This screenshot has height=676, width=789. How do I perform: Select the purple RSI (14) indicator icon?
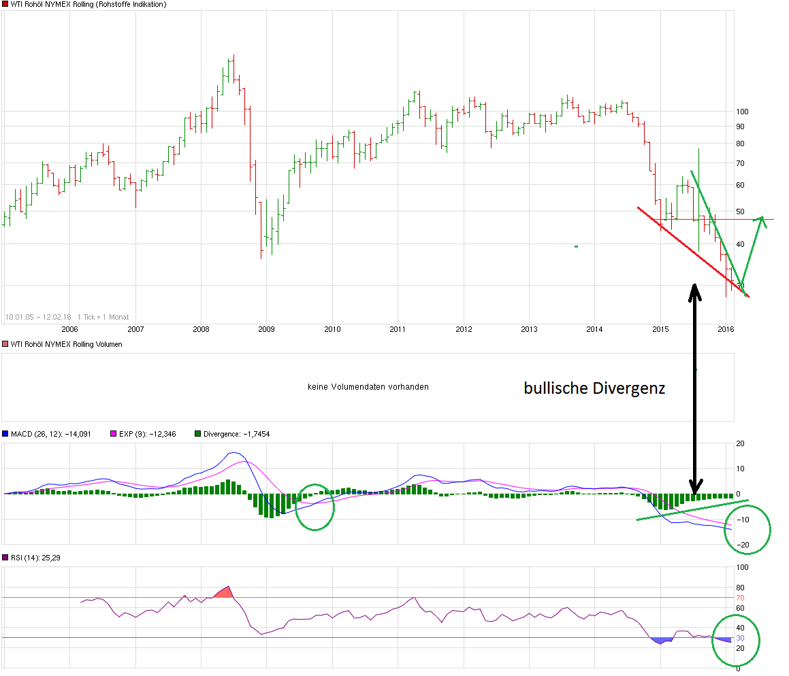coord(6,556)
